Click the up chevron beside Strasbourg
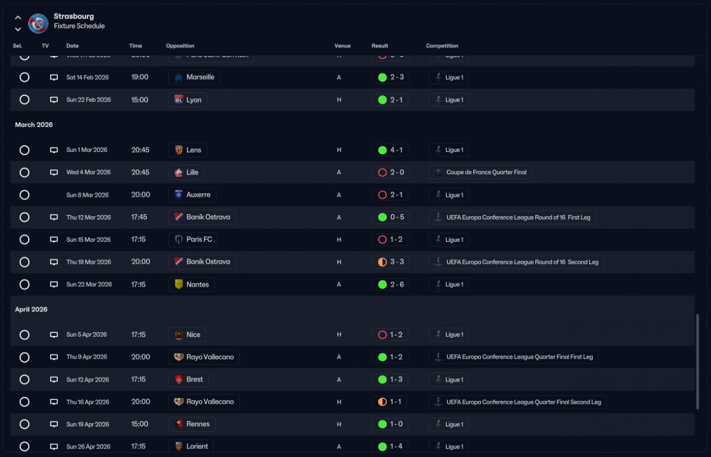Screen dimensions: 711x457 pos(18,18)
